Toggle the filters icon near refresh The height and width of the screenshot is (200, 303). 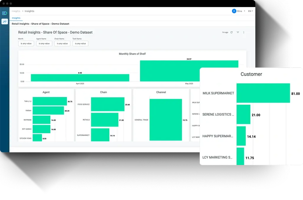(238, 32)
